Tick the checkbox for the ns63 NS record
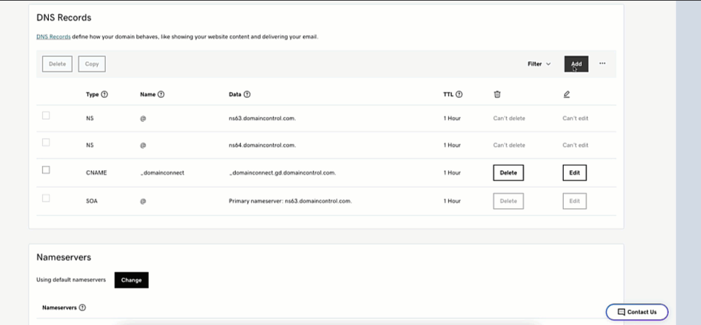 tap(45, 115)
